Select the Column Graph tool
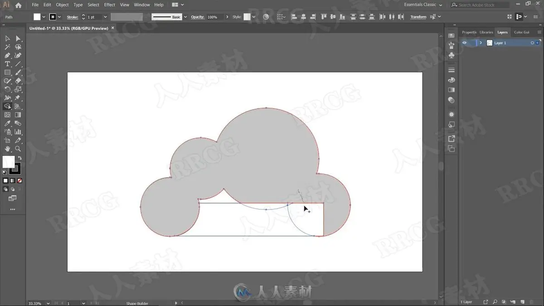544x306 pixels. (x=18, y=132)
